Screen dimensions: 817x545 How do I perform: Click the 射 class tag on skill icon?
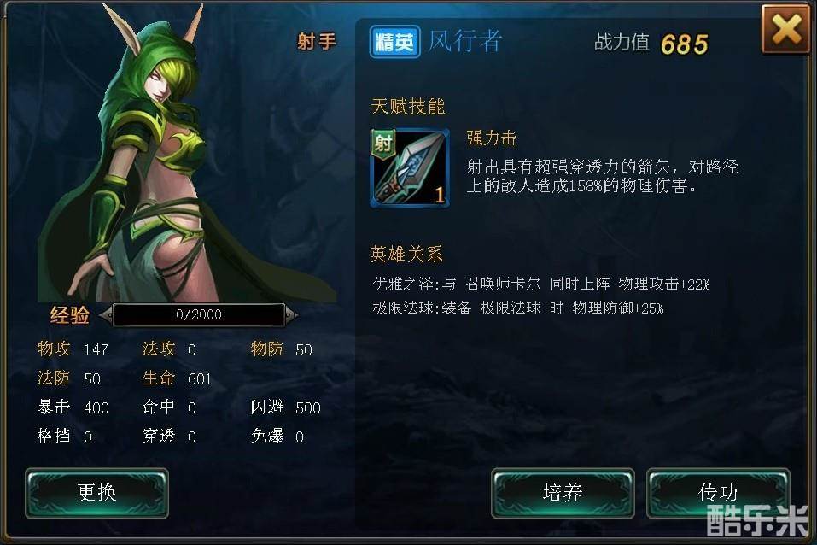[x=383, y=142]
